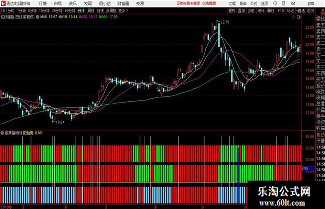This screenshot has width=325, height=209.
Task: Add to watchlist with 自选
Action: (x=301, y=11)
